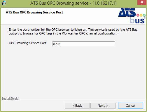Place cursor on the 8708 port value

[57, 44]
